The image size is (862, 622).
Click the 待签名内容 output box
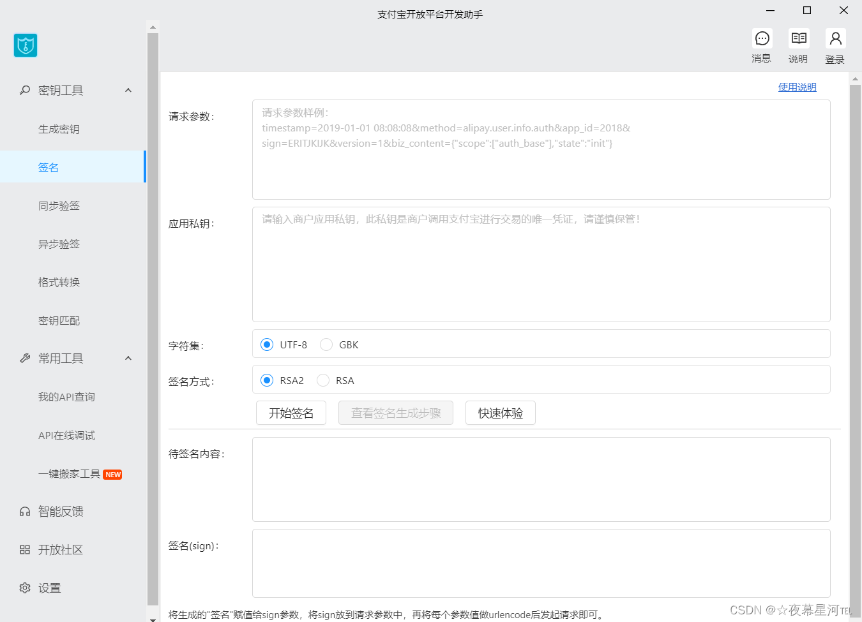point(541,479)
